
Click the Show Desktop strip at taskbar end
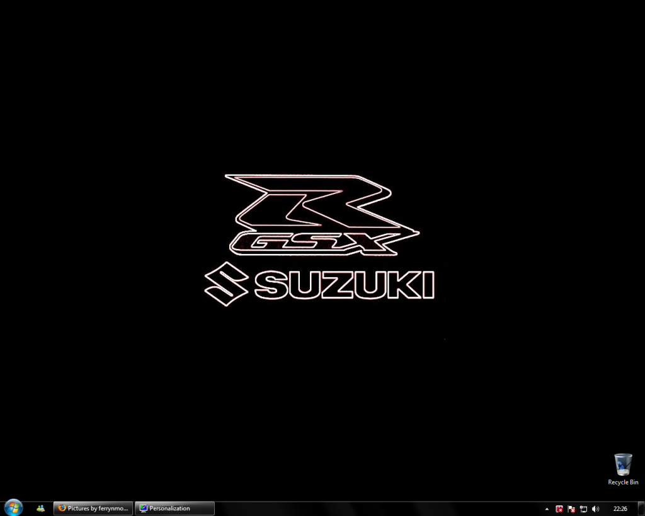click(x=641, y=508)
